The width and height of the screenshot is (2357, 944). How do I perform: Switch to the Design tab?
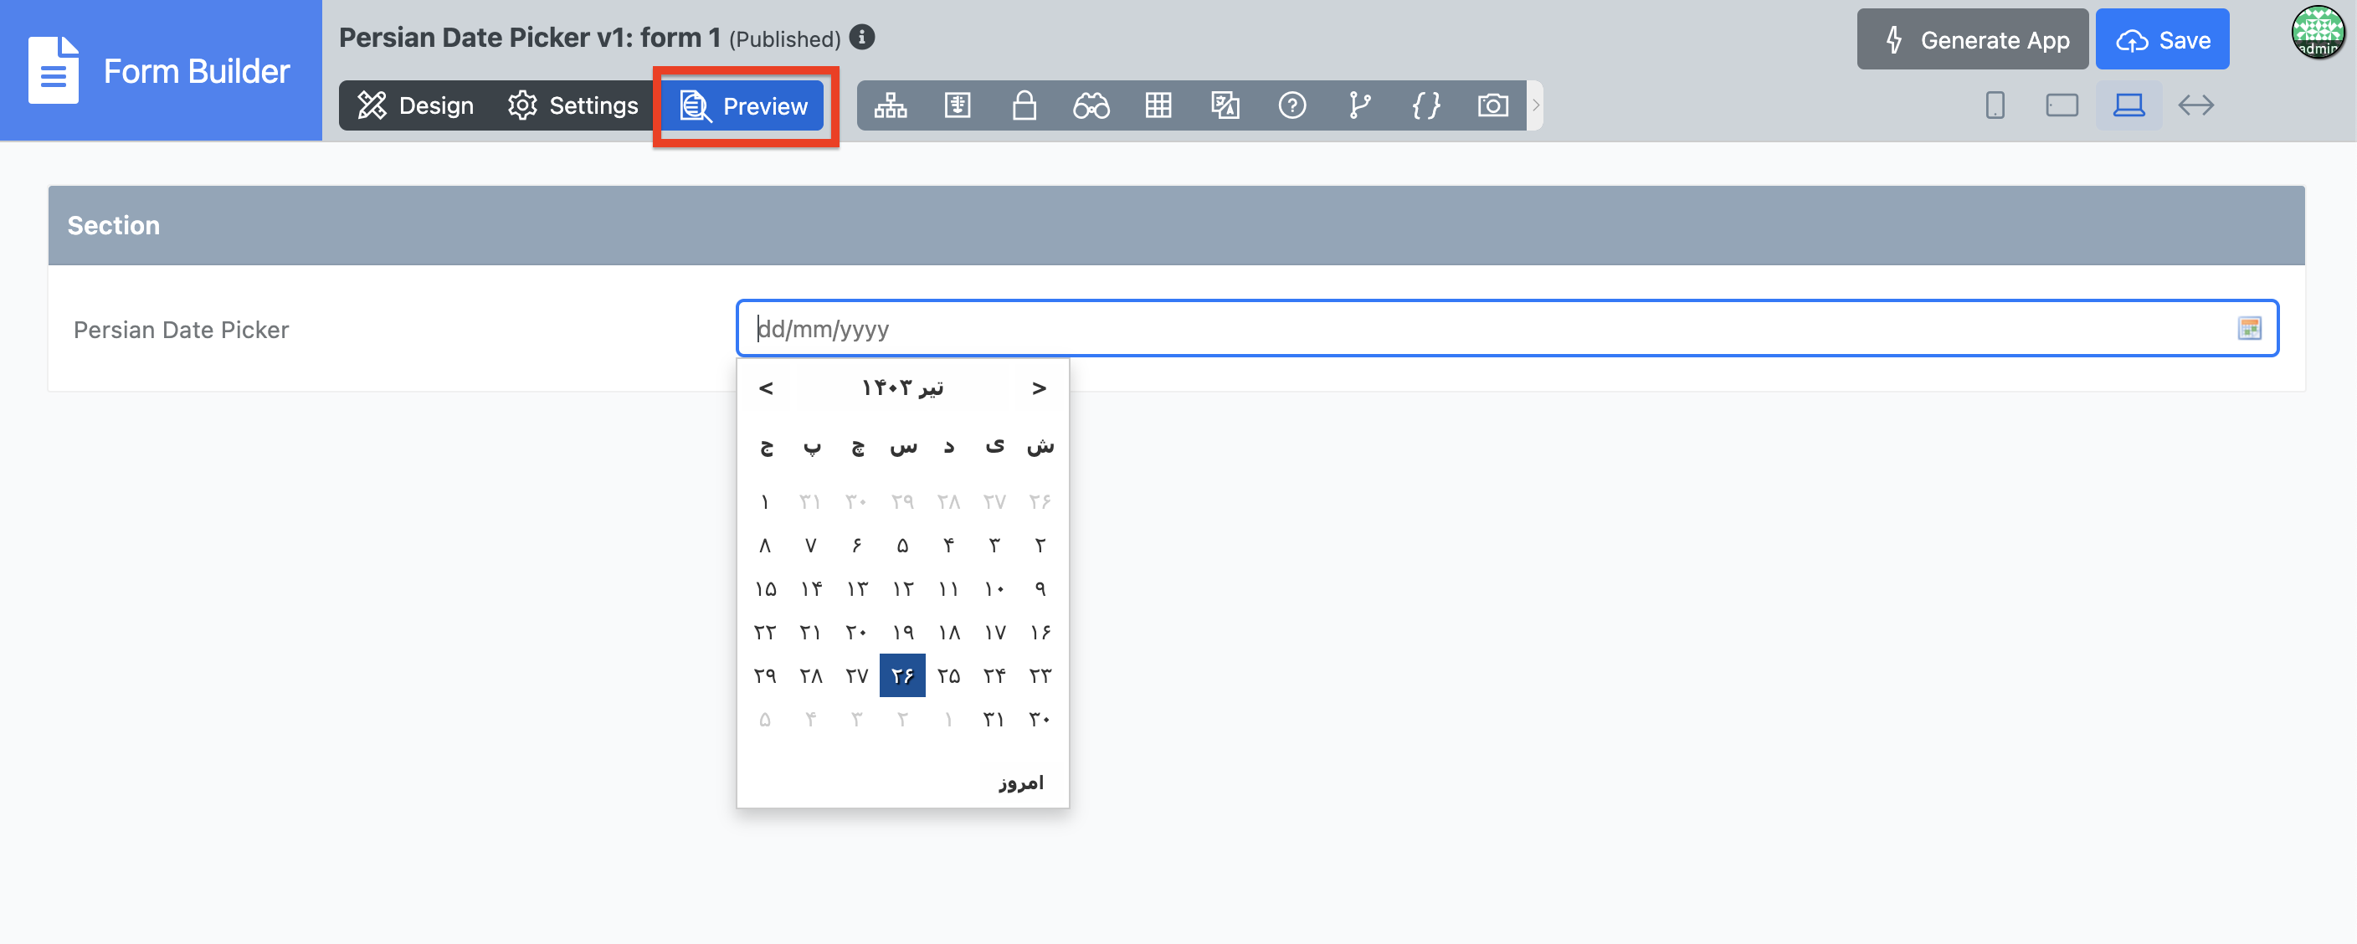pyautogui.click(x=415, y=106)
